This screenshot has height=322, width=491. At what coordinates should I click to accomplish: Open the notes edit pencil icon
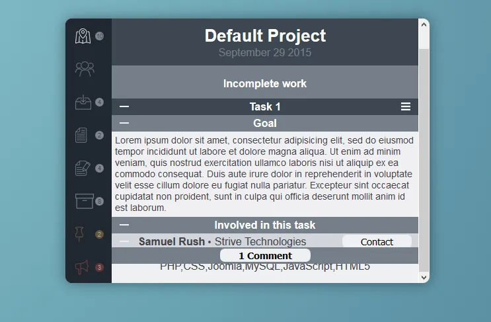[83, 168]
